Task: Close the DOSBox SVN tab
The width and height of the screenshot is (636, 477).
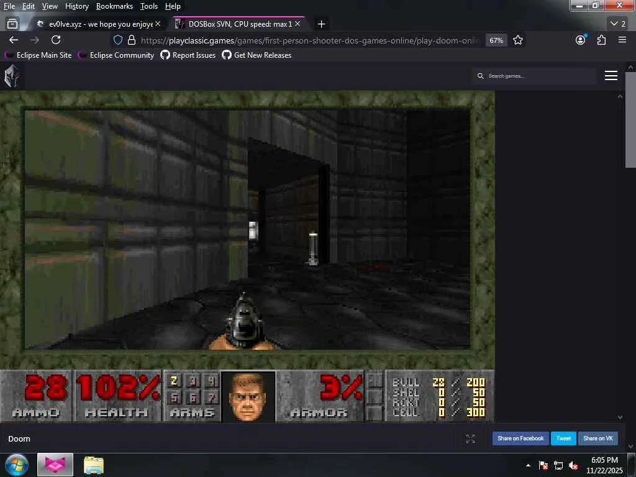Action: click(298, 24)
